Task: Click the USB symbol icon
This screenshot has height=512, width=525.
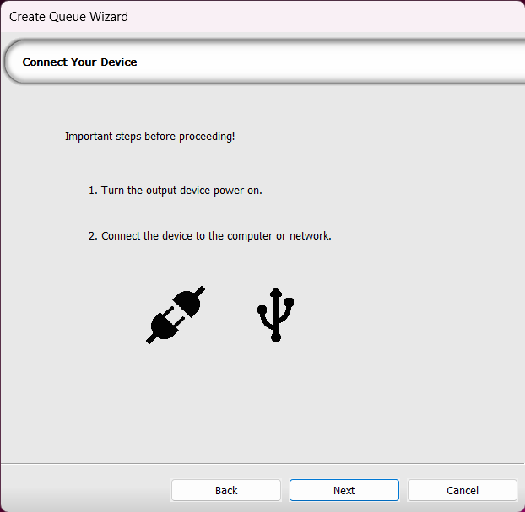Action: pyautogui.click(x=275, y=315)
